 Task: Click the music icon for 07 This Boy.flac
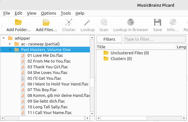pos(23,90)
